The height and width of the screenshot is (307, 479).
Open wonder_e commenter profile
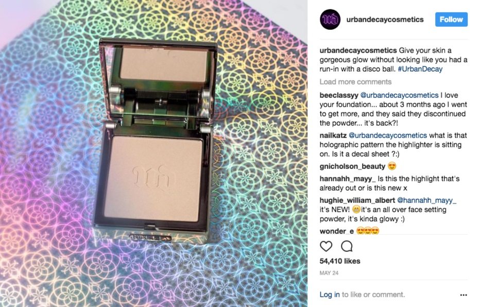[x=337, y=231]
